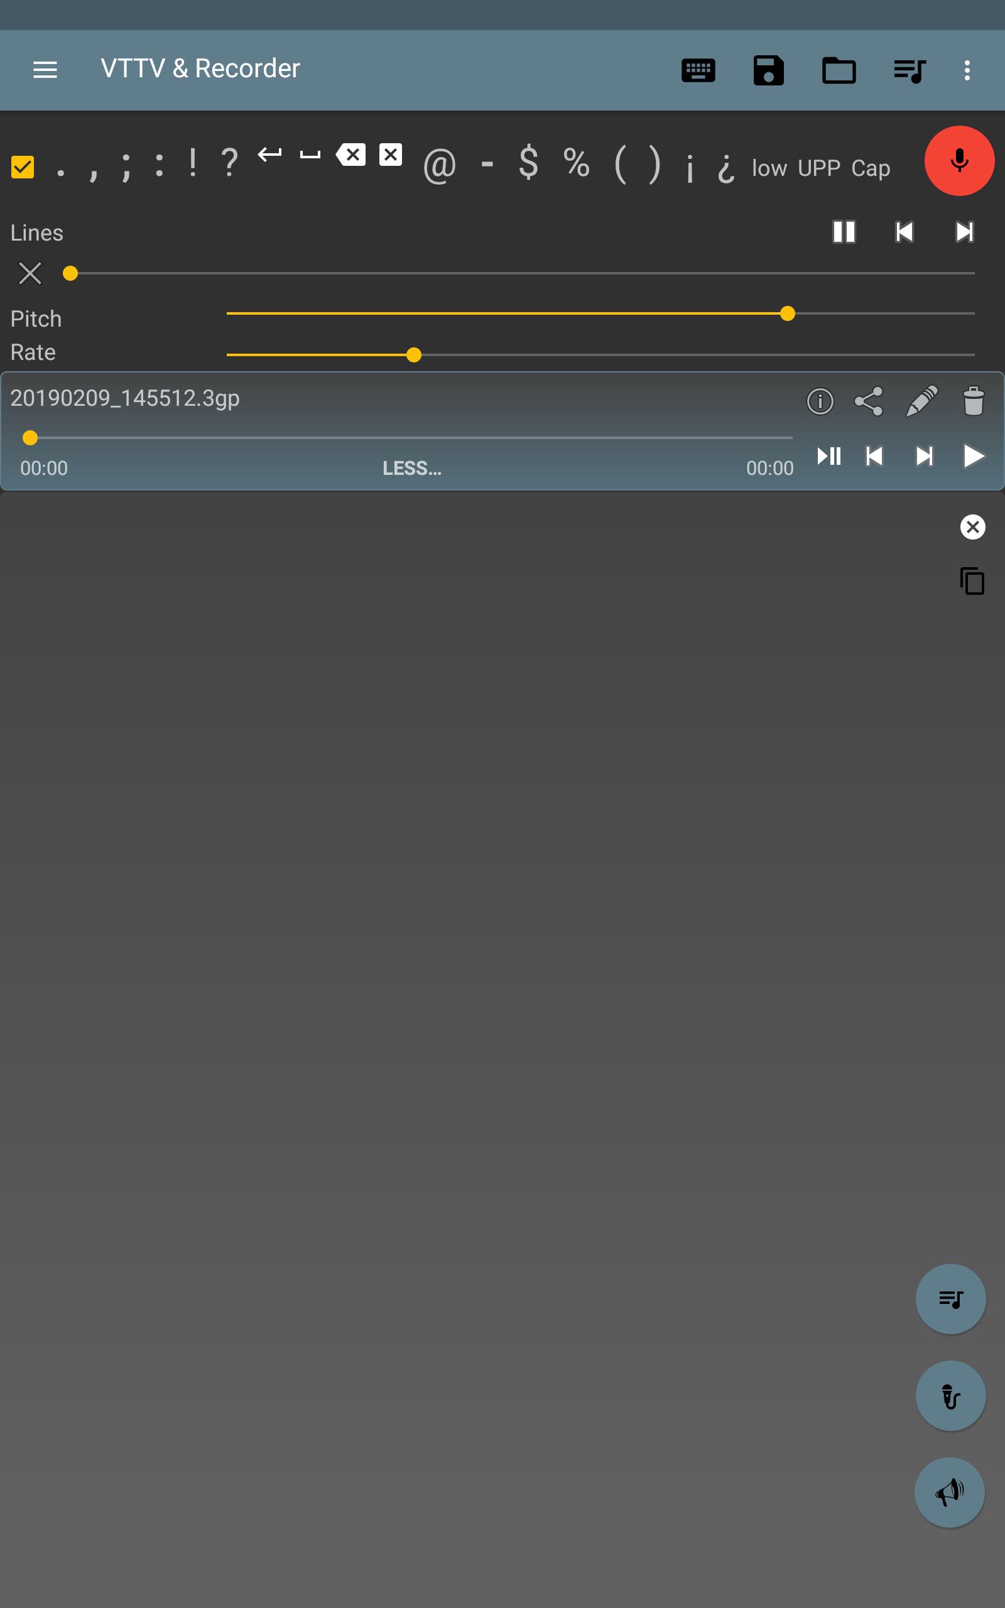Start recording with the red microphone button
Screen dimensions: 1005x1608
[959, 161]
